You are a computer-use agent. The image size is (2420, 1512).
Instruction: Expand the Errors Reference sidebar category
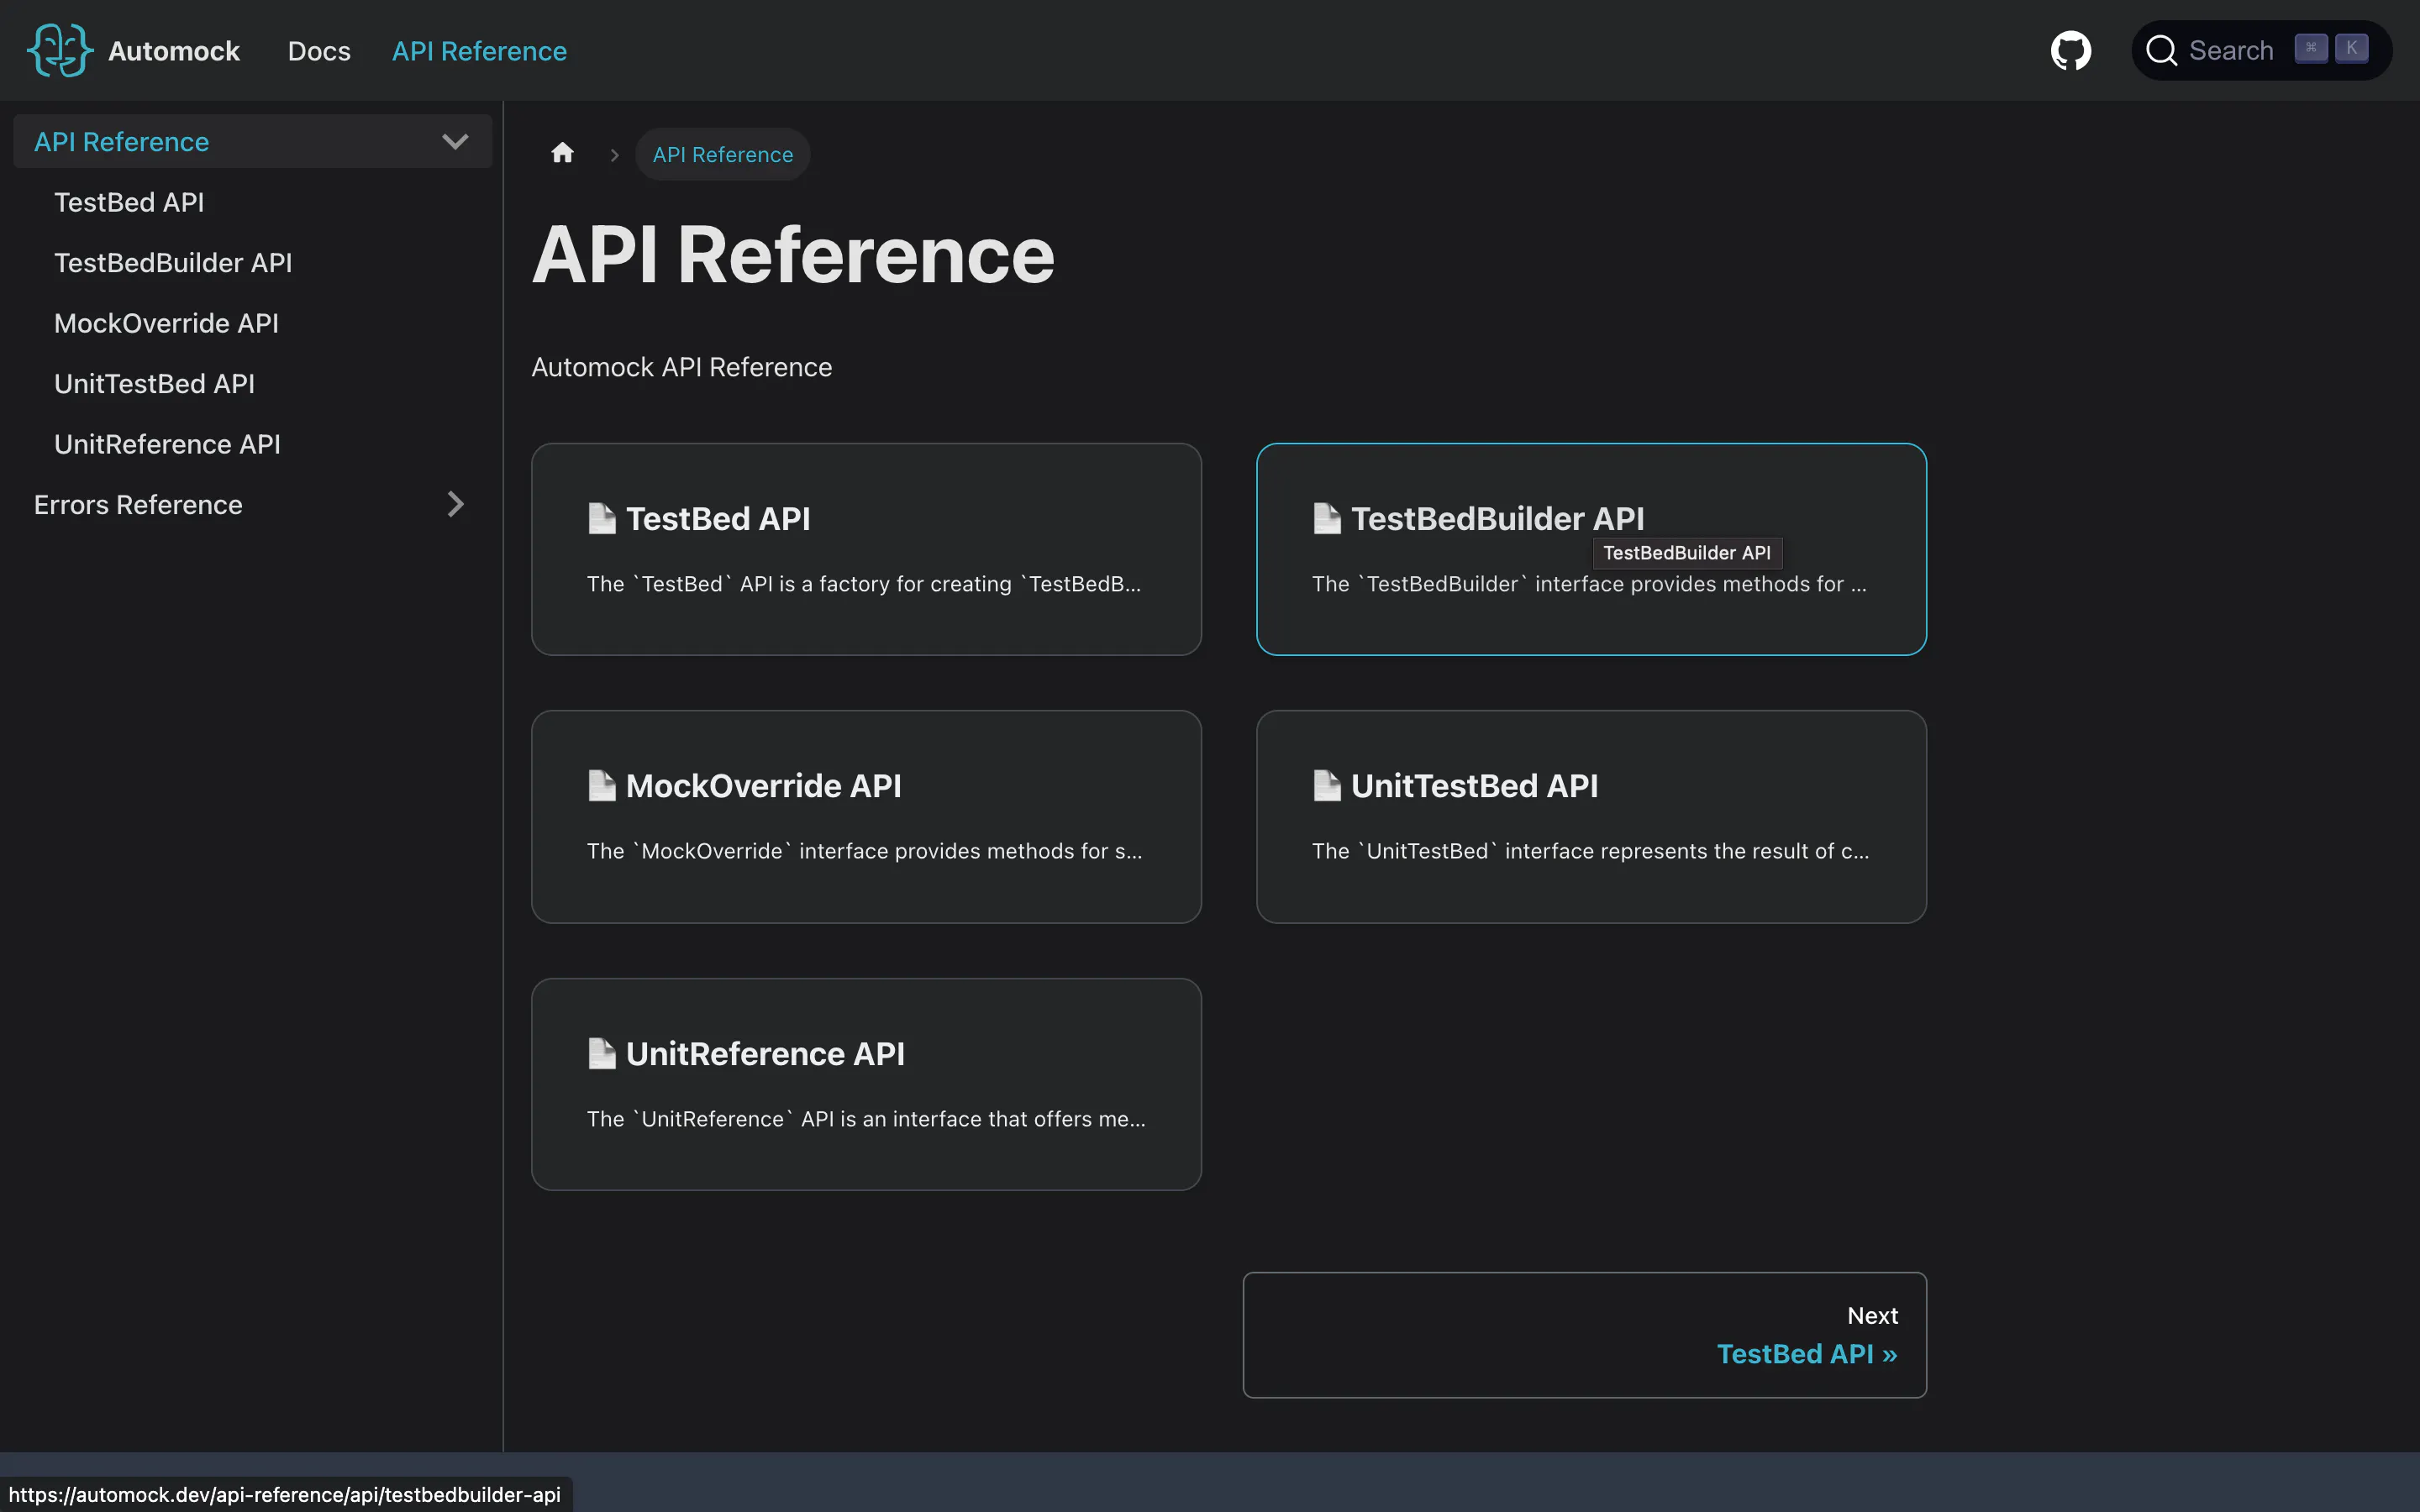(455, 504)
